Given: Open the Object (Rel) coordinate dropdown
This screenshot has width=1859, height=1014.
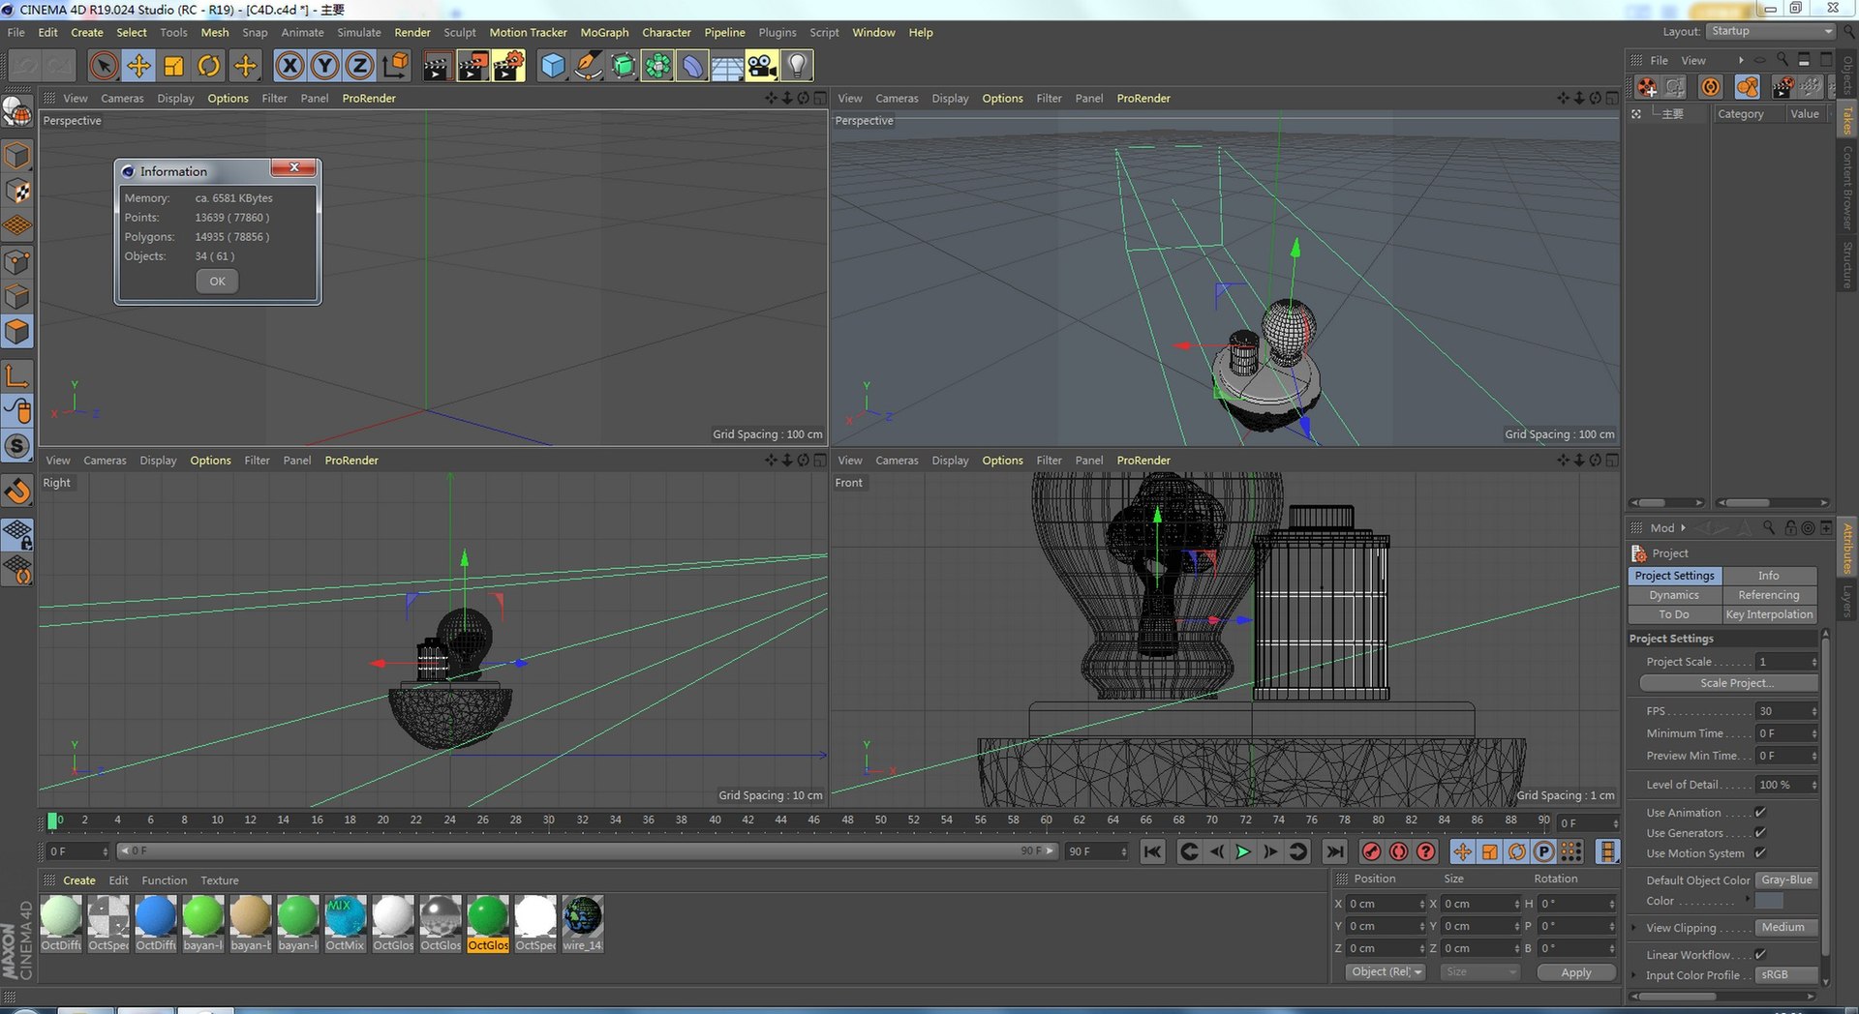Looking at the screenshot, I should (x=1386, y=972).
